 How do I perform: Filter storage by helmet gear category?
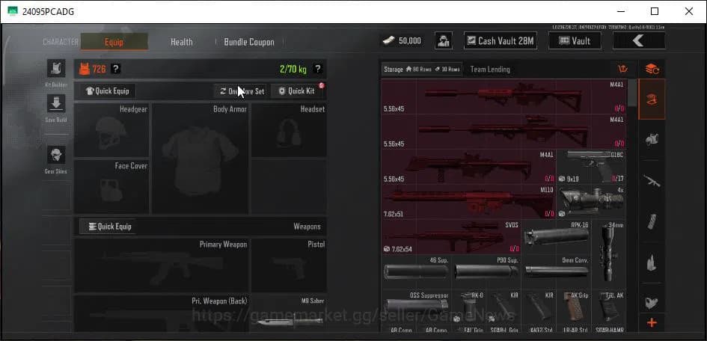click(652, 140)
